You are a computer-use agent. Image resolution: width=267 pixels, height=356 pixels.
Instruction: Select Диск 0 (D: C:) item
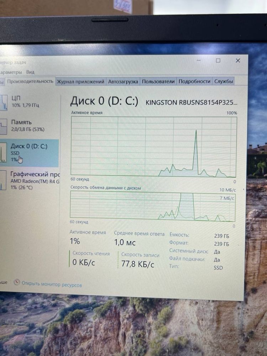click(30, 153)
